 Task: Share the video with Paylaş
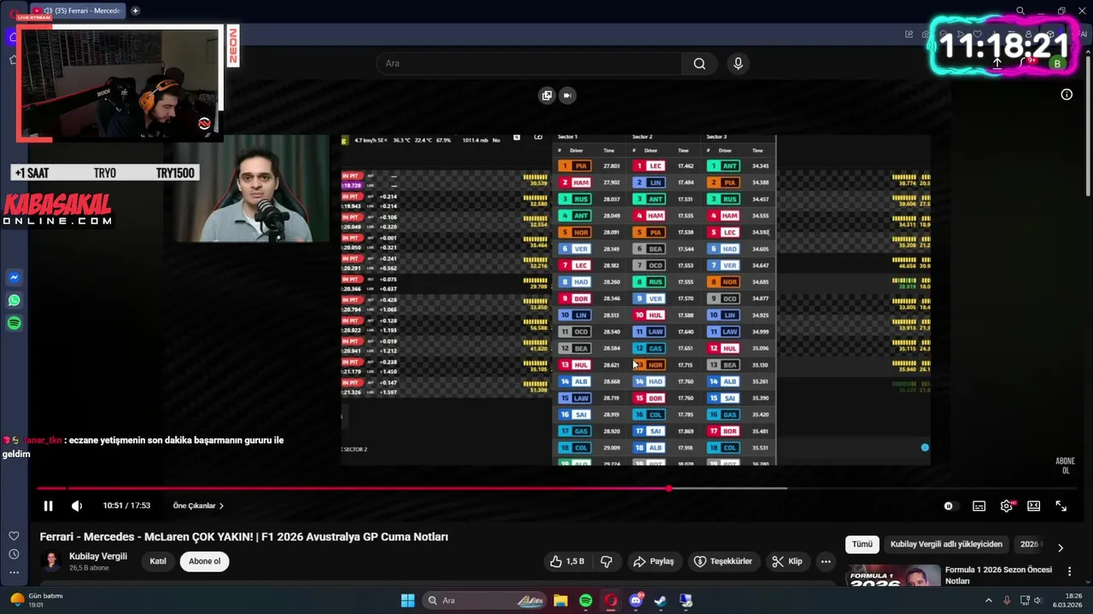click(653, 561)
